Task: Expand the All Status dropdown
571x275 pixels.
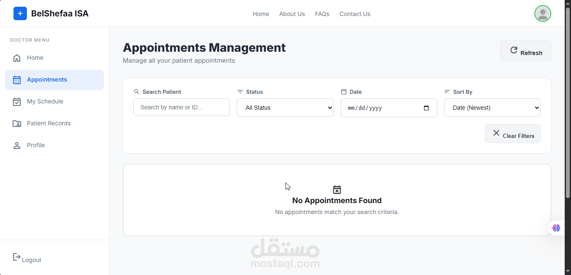Action: click(285, 108)
